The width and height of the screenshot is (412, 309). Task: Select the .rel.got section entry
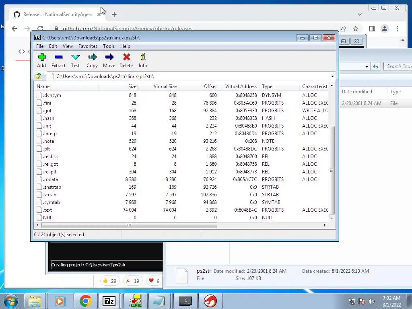[x=181, y=164]
